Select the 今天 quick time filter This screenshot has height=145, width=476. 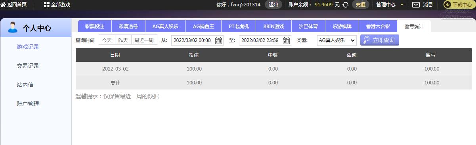point(107,40)
